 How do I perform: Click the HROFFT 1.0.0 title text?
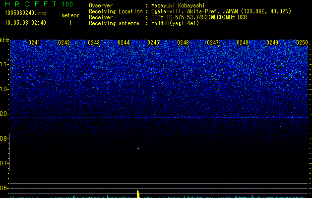tap(39, 4)
